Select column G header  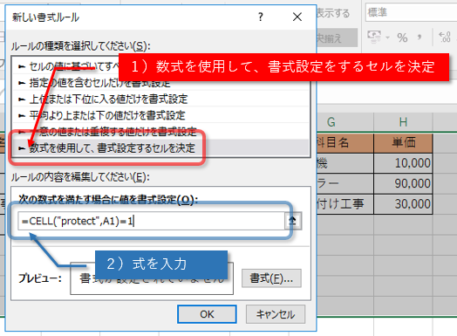[345, 122]
